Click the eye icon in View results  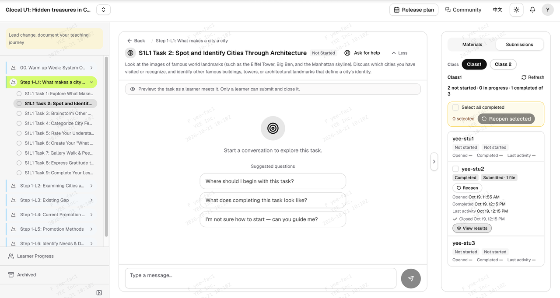(459, 228)
